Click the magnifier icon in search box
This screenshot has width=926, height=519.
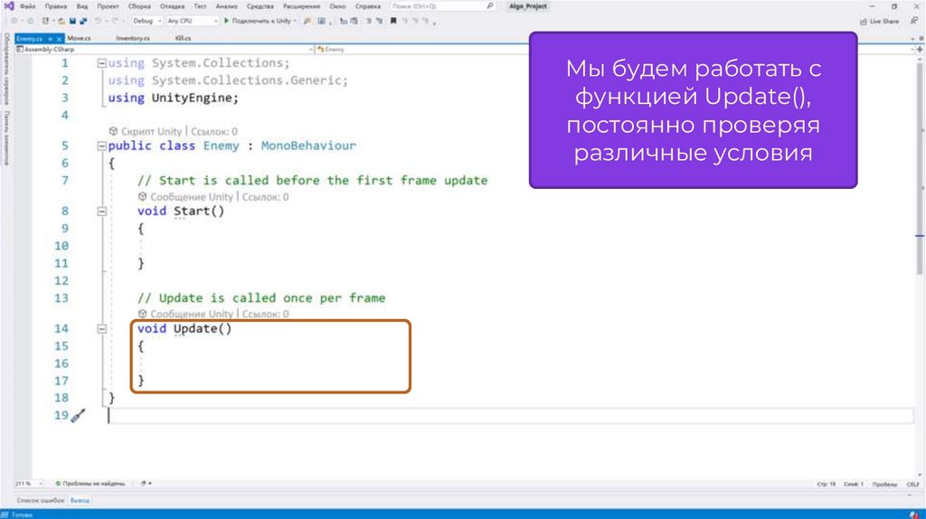click(490, 6)
